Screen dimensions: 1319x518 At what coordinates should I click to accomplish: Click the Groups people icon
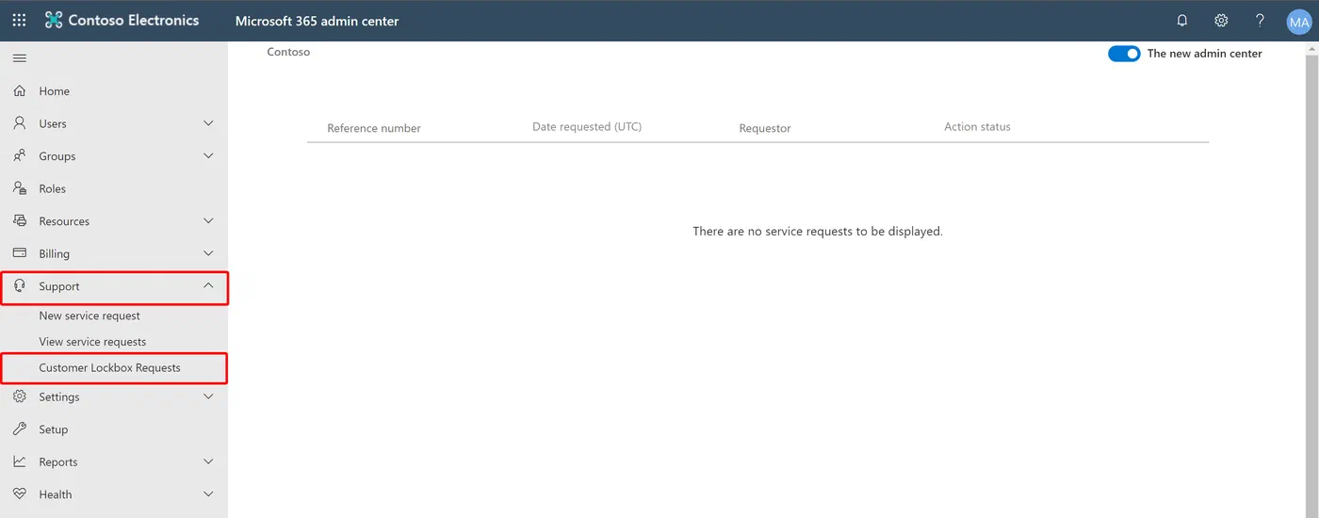[x=20, y=156]
